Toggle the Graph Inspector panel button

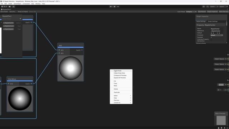click(212, 11)
